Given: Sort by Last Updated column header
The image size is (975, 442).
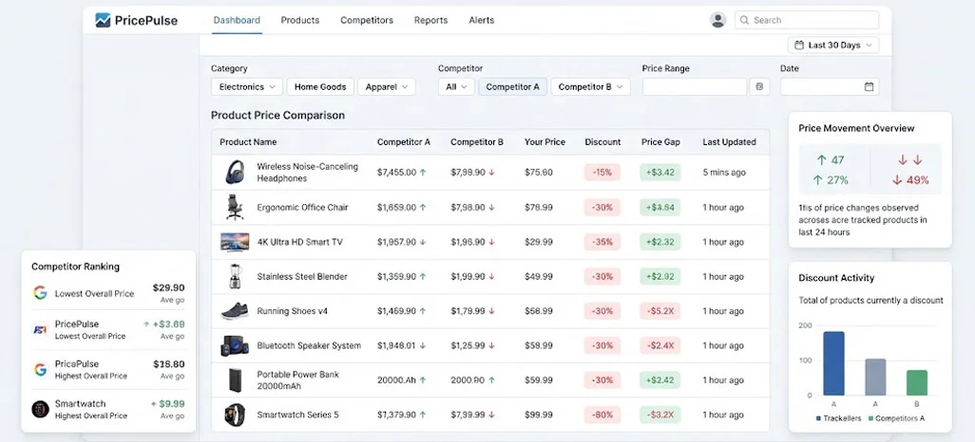Looking at the screenshot, I should (x=730, y=142).
